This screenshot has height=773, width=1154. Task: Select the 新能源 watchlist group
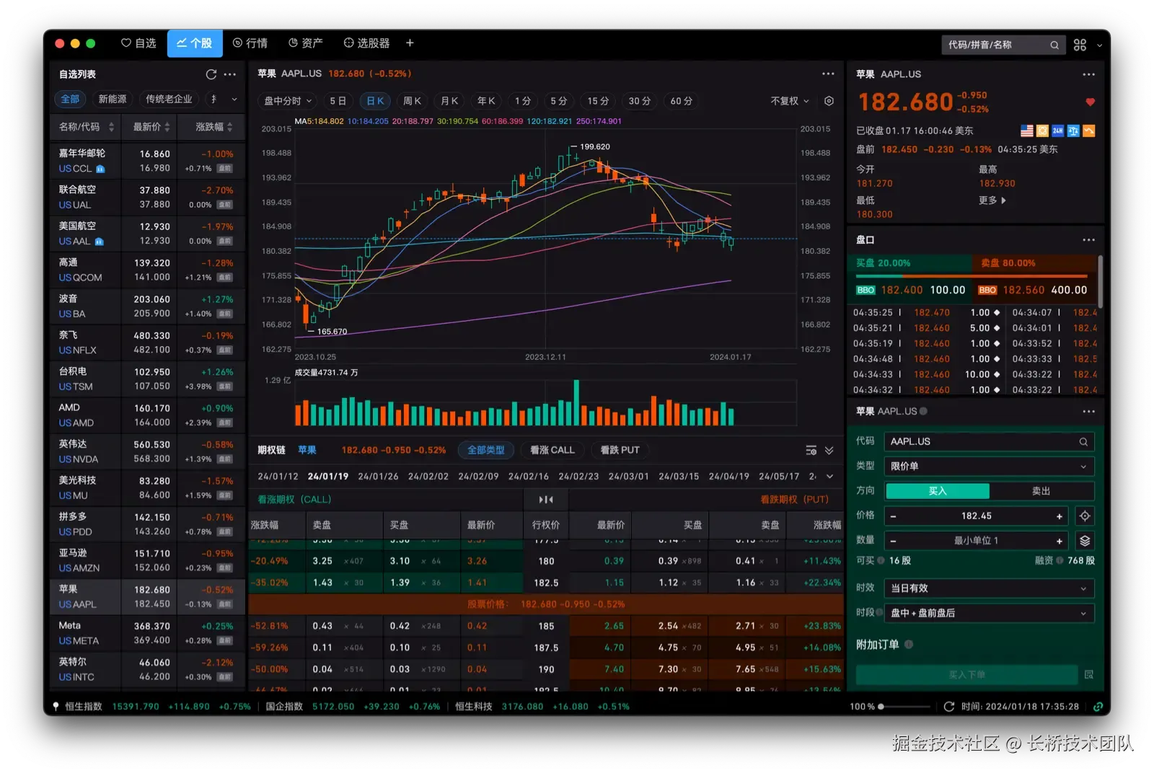point(113,99)
